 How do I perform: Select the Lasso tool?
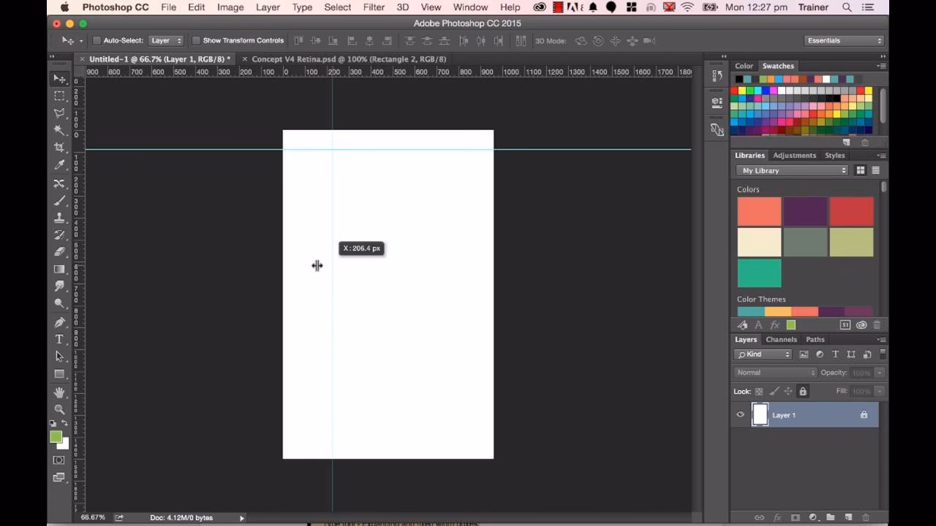(59, 113)
